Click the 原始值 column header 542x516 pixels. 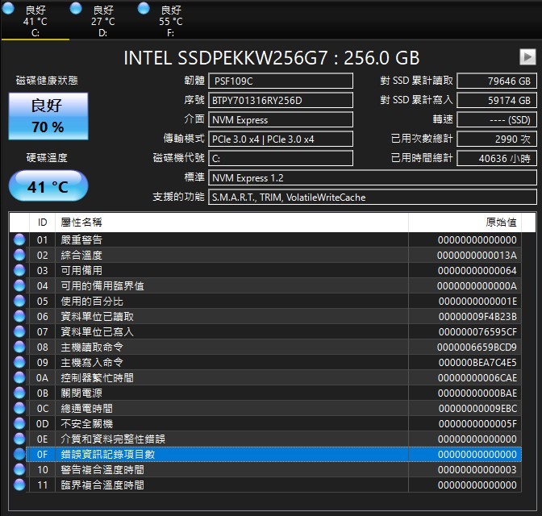[x=499, y=222]
